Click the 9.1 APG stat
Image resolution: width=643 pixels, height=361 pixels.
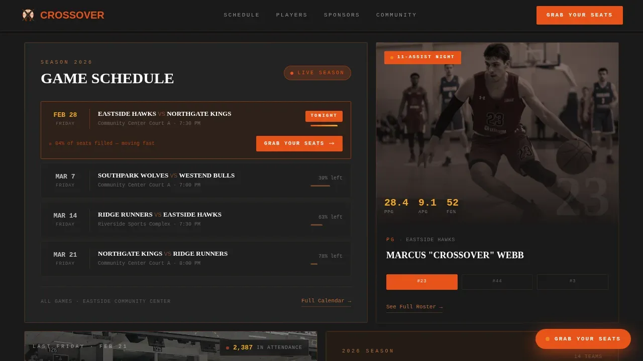(427, 206)
